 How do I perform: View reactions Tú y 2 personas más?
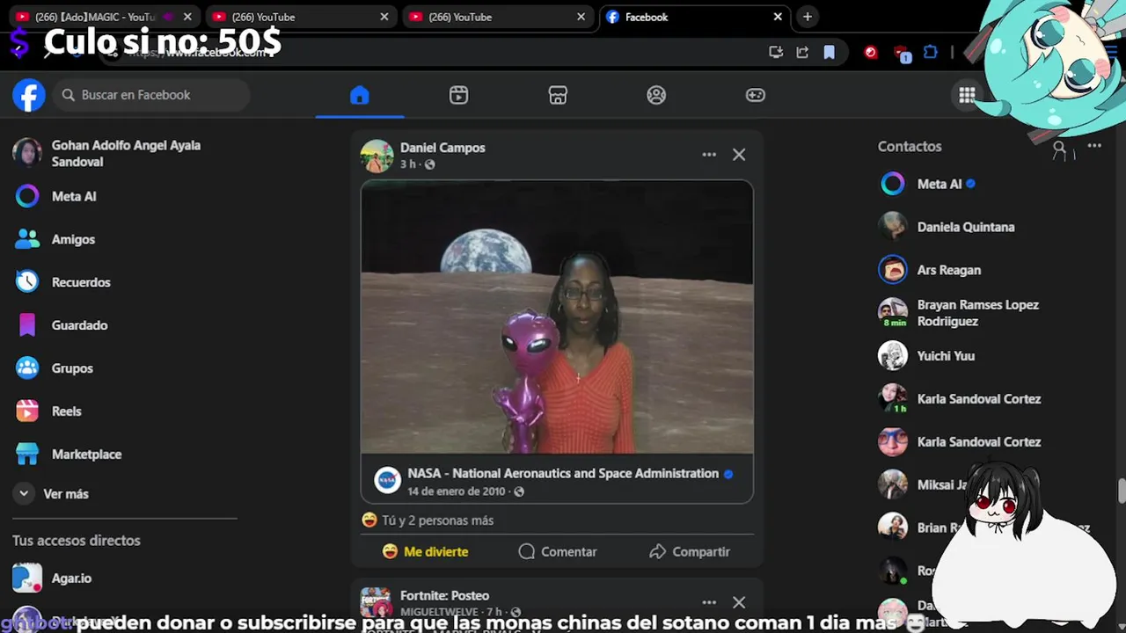(x=437, y=520)
